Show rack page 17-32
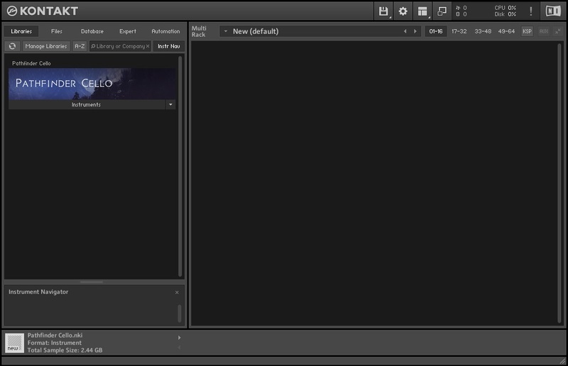This screenshot has width=568, height=366. [x=459, y=31]
